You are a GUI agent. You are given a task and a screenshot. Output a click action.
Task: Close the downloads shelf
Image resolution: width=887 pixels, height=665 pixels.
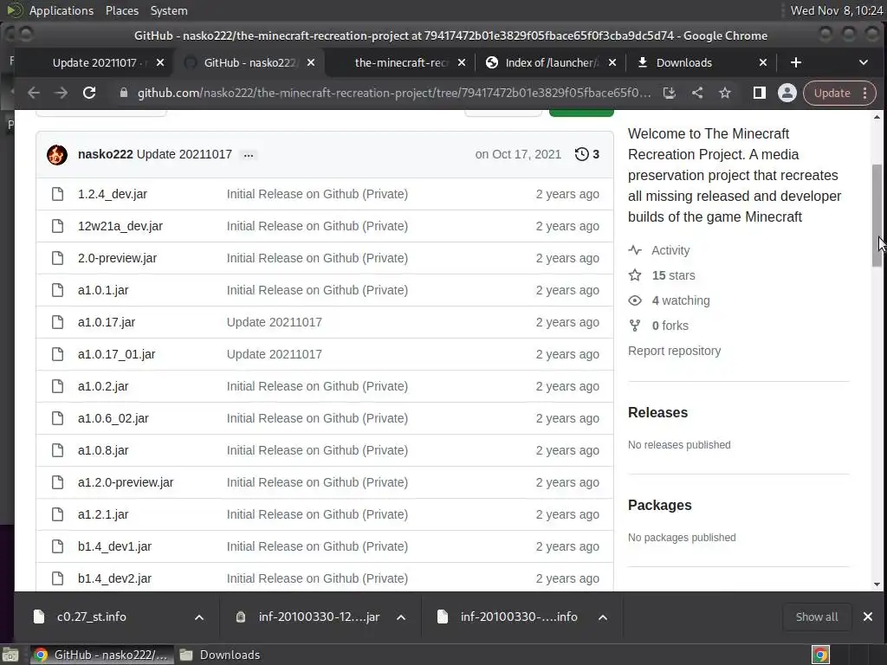868,617
